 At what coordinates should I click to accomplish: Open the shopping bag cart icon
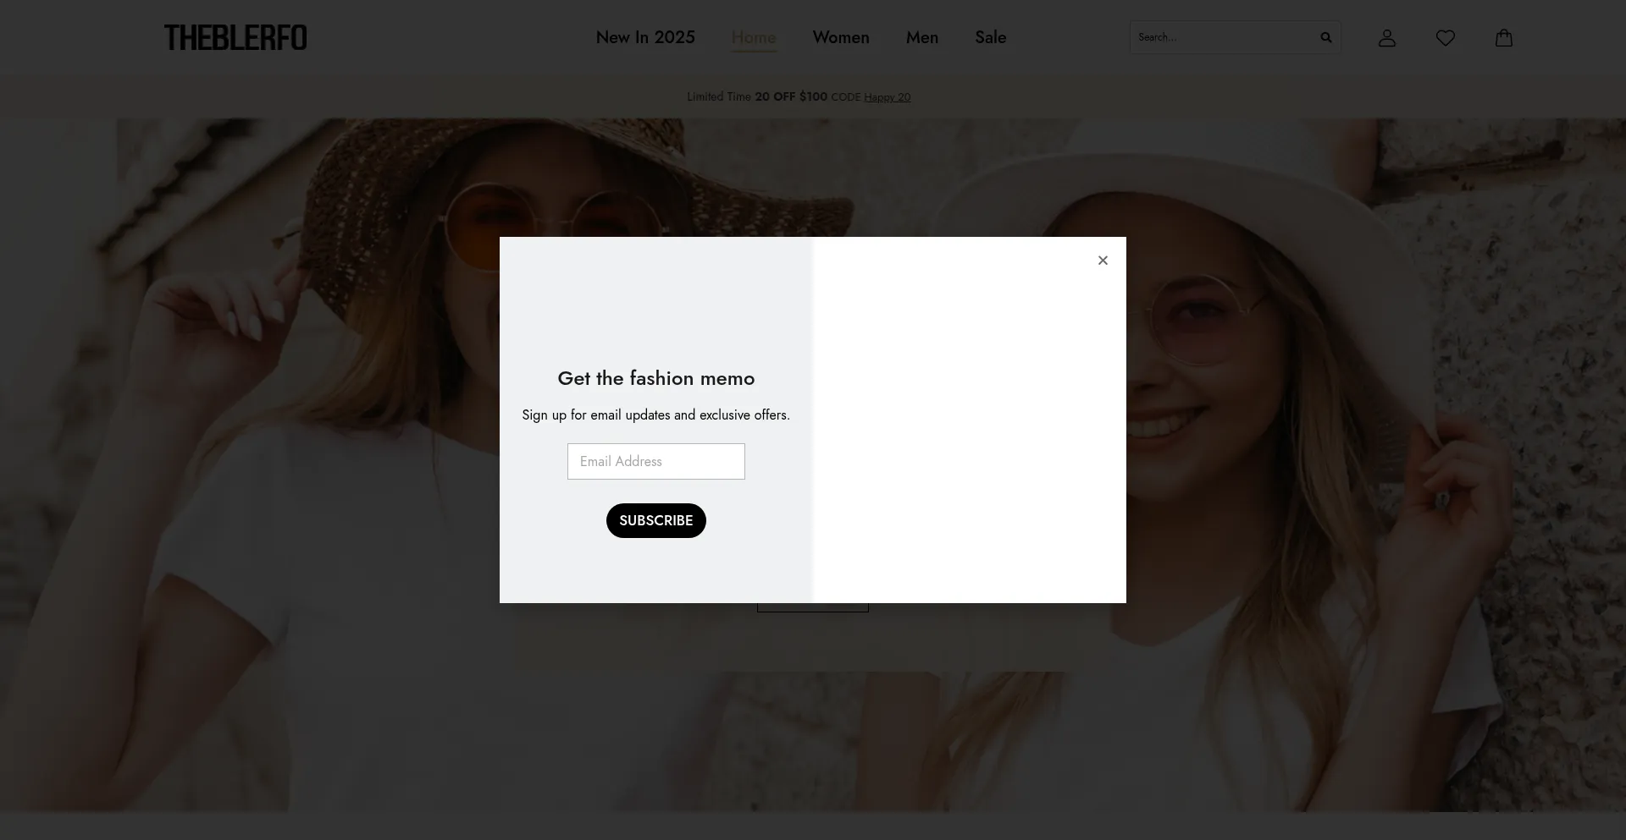tap(1503, 38)
